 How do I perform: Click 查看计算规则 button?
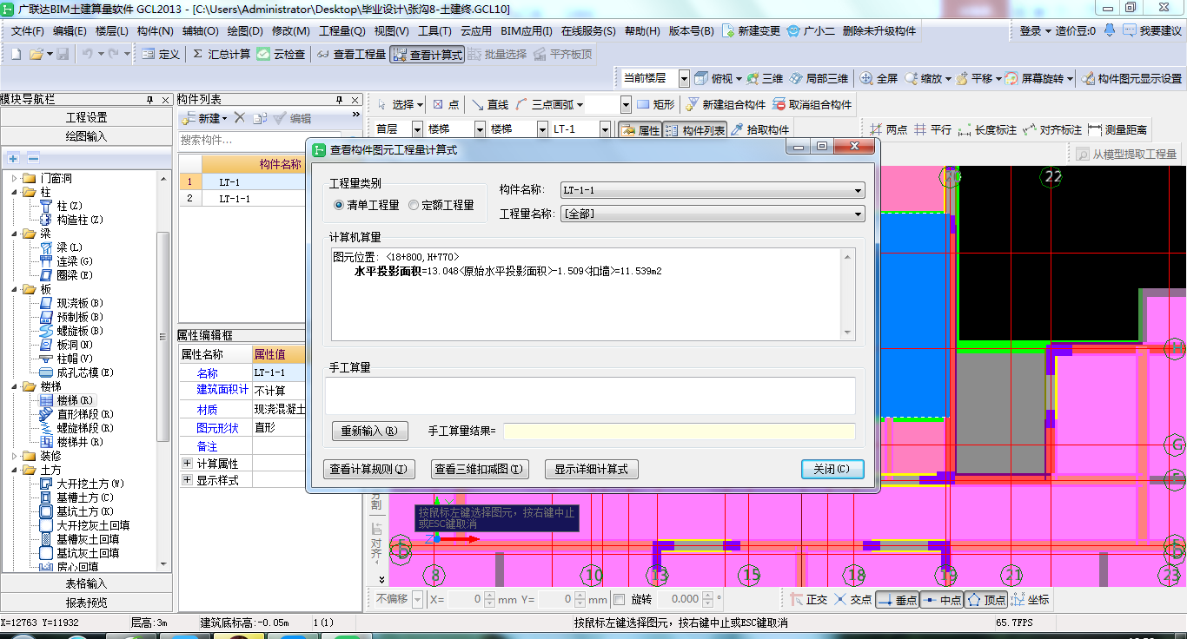[369, 470]
